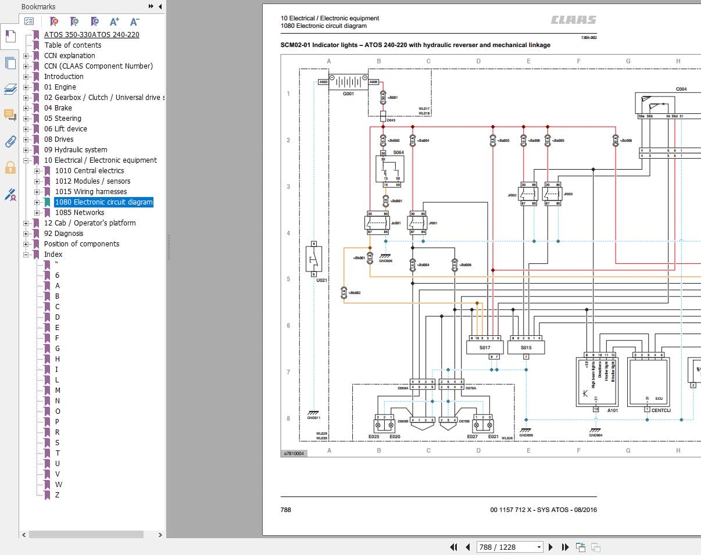Expand the 09 Hydraulic system node
701x555 pixels.
pyautogui.click(x=26, y=150)
